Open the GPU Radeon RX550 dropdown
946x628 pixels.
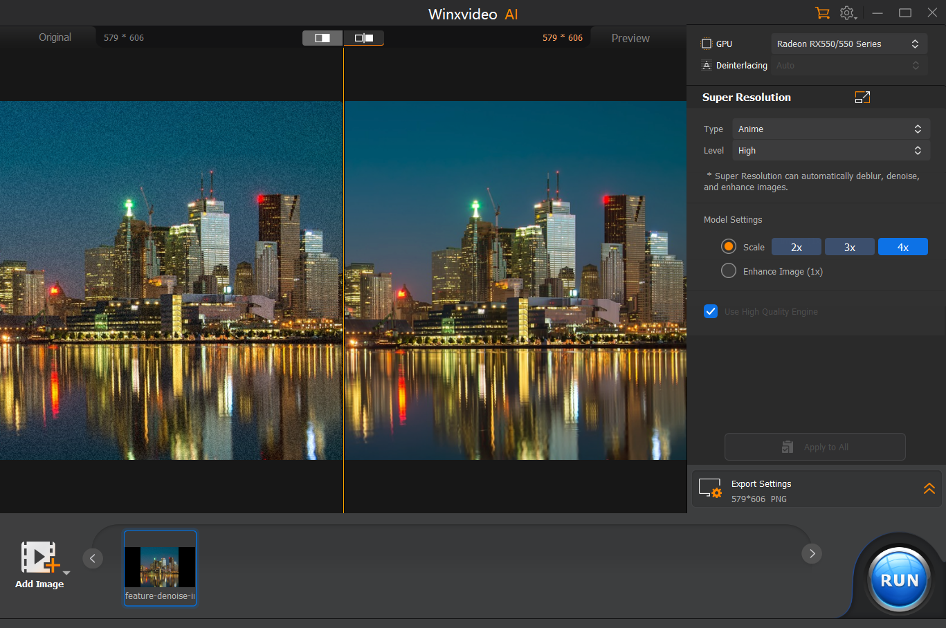tap(848, 44)
